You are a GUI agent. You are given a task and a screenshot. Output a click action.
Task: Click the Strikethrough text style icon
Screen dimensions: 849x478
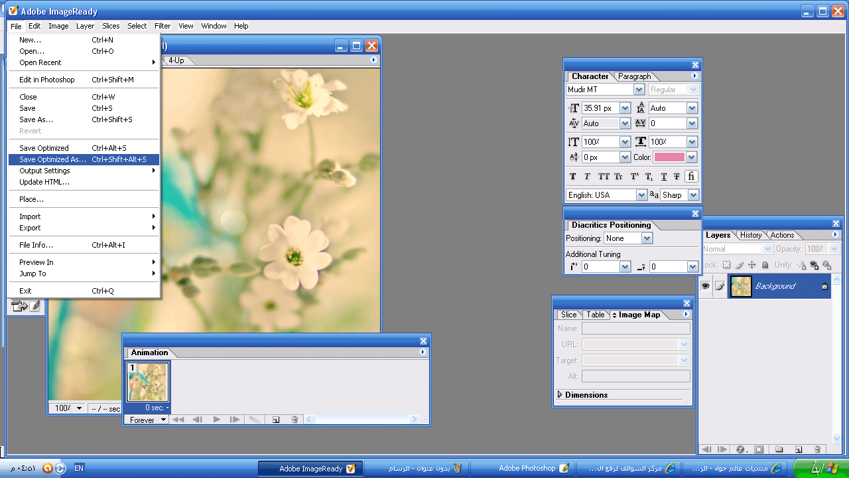click(x=677, y=177)
